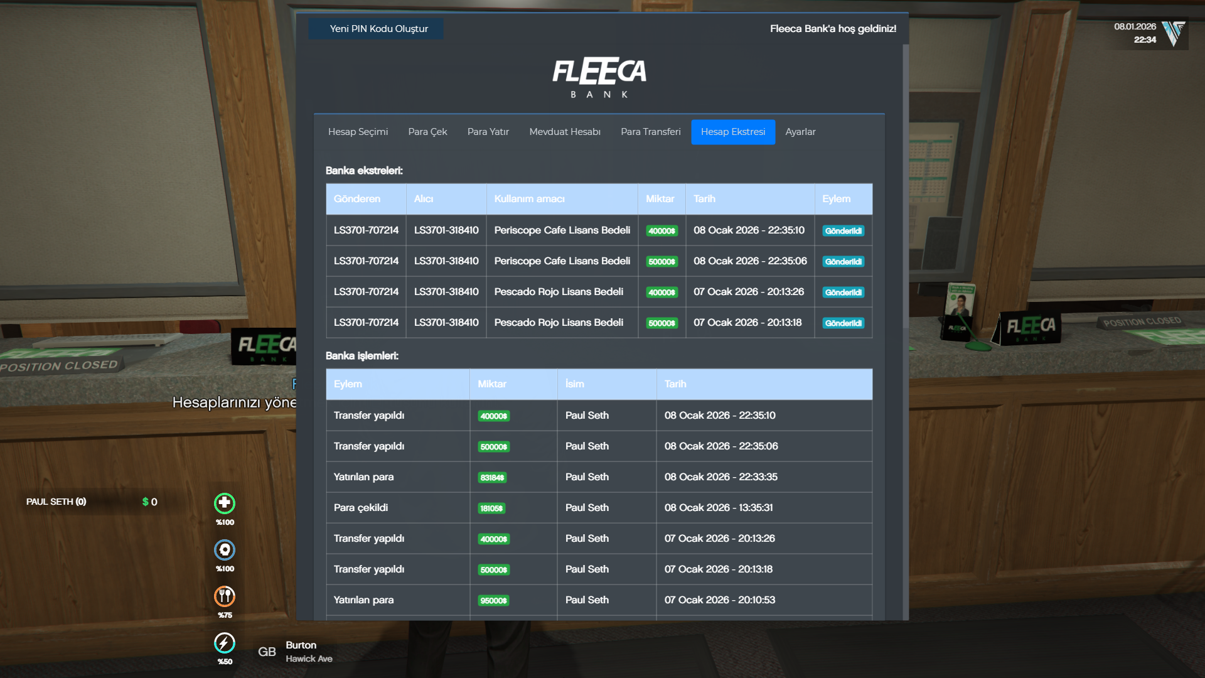Click statement date 08 Ocak 2026 - 22:35:10
The image size is (1205, 678).
click(749, 230)
